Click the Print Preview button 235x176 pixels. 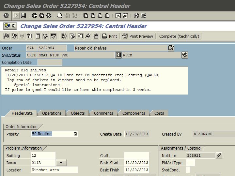[138, 36]
